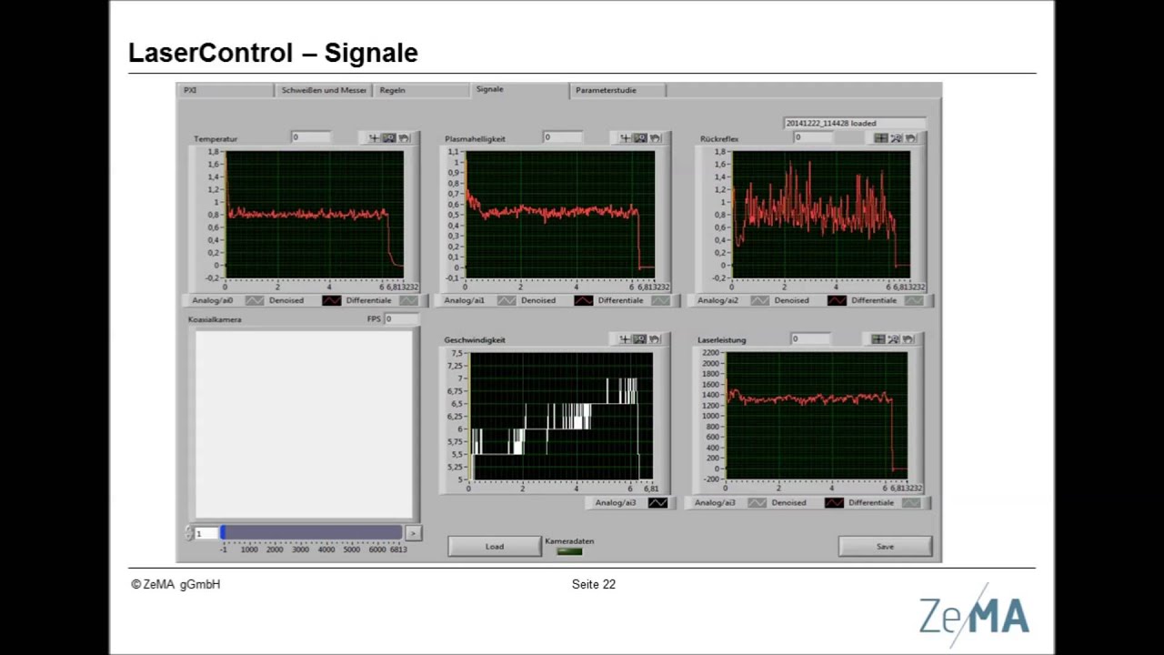Open the Analog/ai0 plot legend icon
The width and height of the screenshot is (1164, 655).
[x=255, y=300]
